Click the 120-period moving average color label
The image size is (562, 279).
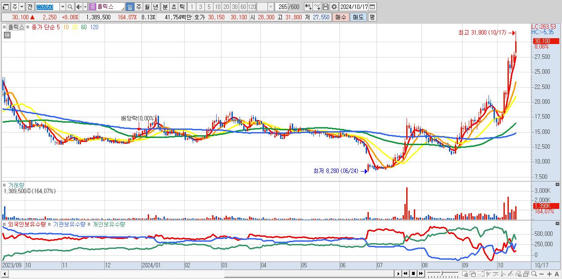[x=95, y=27]
